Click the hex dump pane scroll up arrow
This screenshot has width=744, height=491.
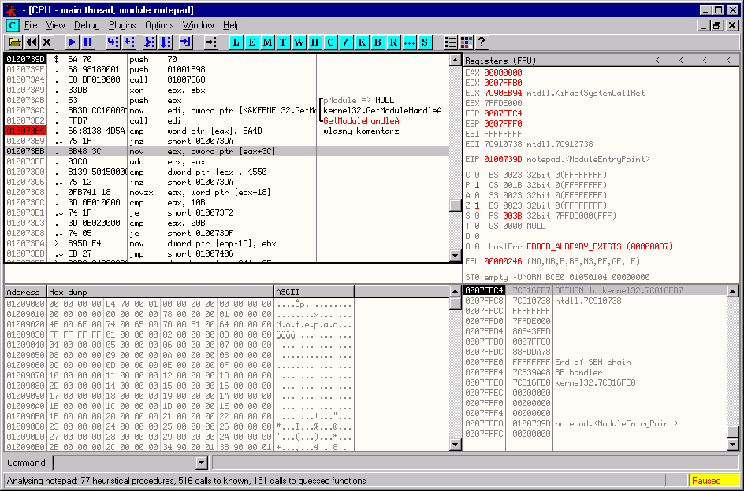[x=456, y=291]
